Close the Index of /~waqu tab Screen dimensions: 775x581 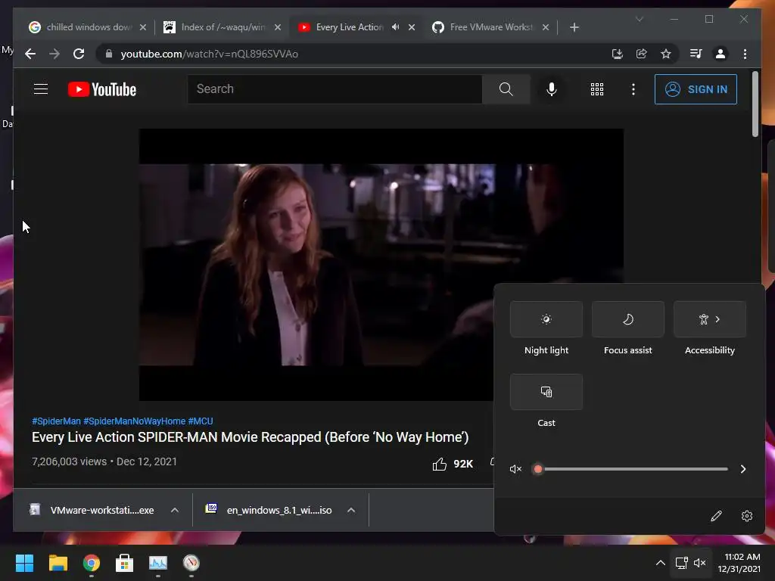pyautogui.click(x=278, y=27)
